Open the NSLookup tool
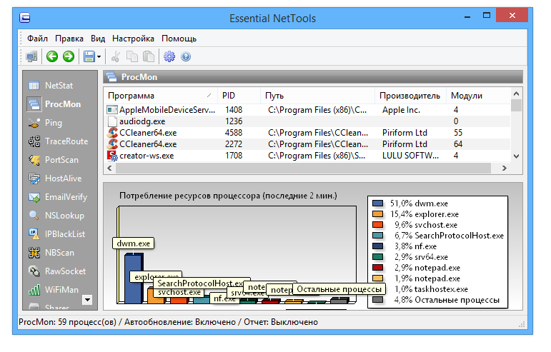Image resolution: width=551 pixels, height=352 pixels. [x=56, y=216]
